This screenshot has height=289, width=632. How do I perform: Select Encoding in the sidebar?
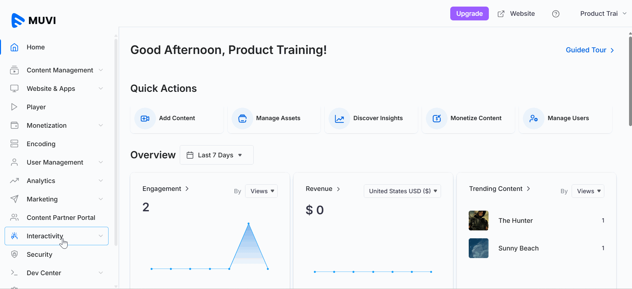click(x=41, y=144)
